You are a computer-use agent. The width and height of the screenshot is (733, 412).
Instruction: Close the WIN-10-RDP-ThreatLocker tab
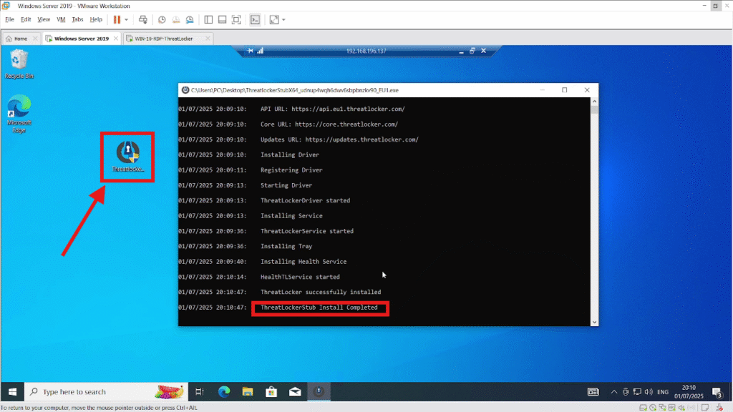click(208, 39)
